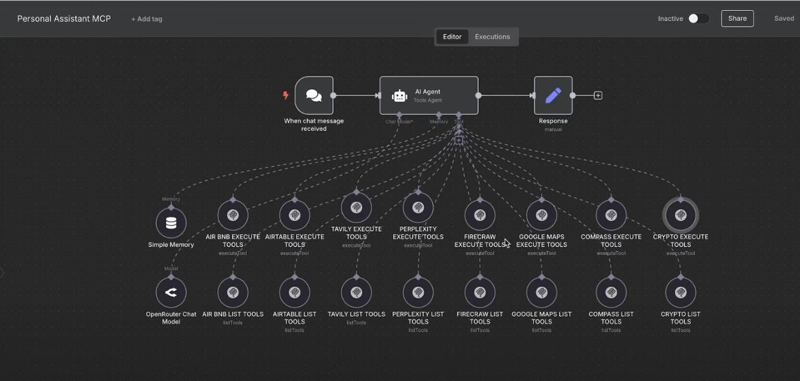This screenshot has width=800, height=381.
Task: Open the AI Agent node
Action: [428, 95]
